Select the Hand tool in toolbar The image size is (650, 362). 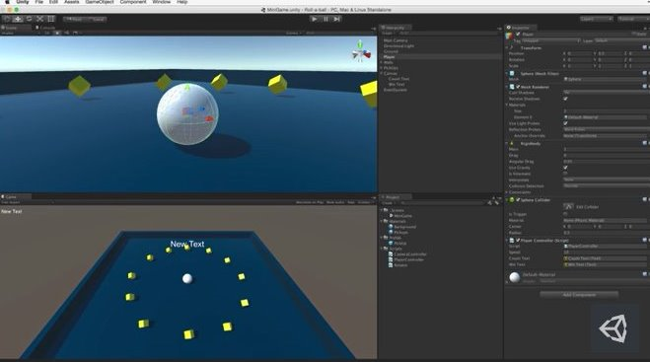coord(7,19)
